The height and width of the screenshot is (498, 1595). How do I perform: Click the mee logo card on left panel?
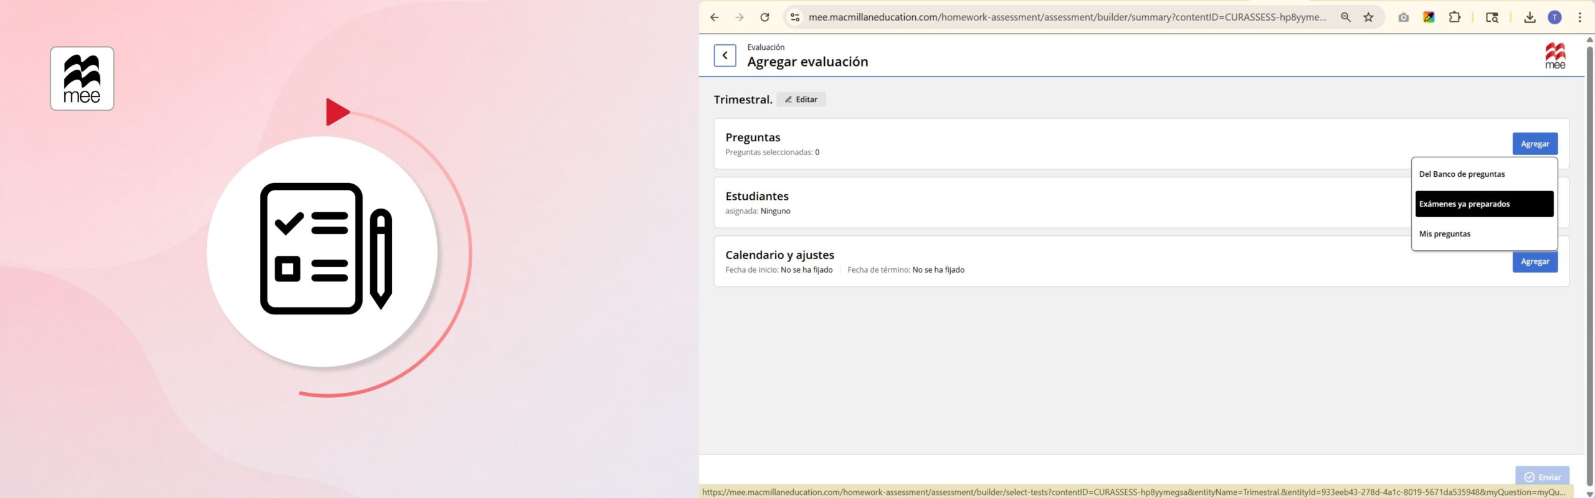click(x=82, y=78)
